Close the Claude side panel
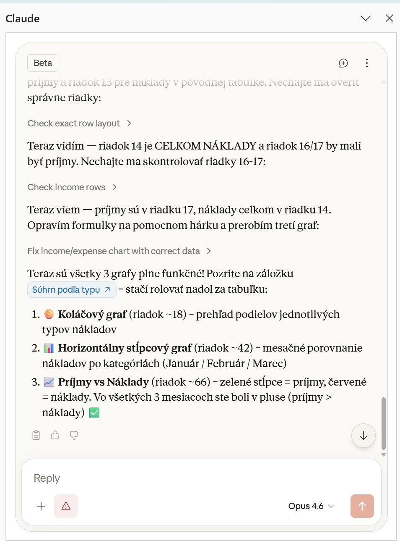 390,18
